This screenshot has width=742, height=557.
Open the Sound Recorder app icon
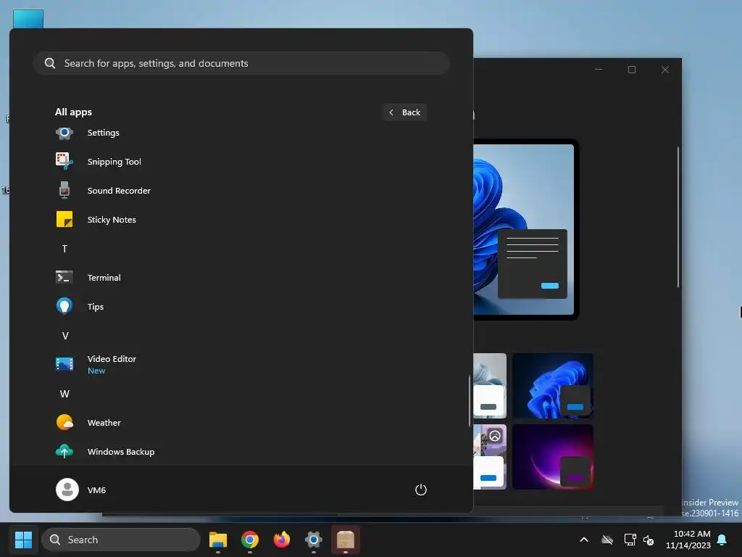[64, 191]
